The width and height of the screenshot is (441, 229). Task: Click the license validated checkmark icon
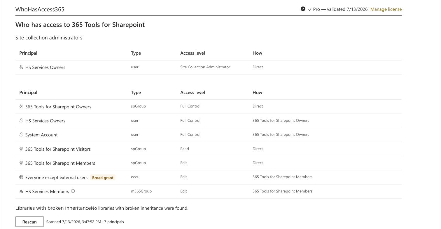tap(303, 9)
